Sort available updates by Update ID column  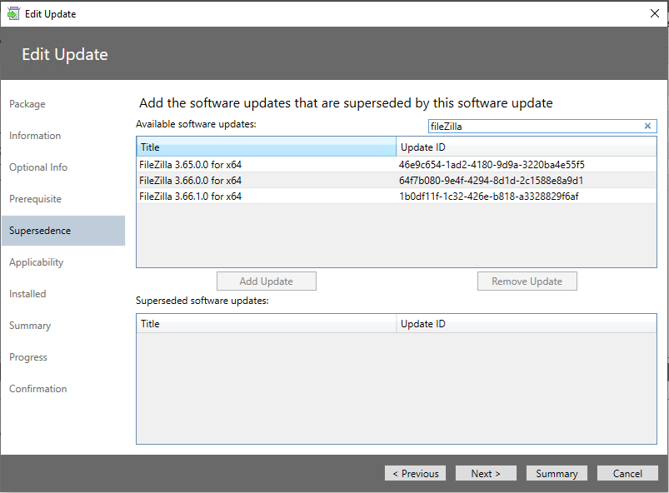click(526, 147)
